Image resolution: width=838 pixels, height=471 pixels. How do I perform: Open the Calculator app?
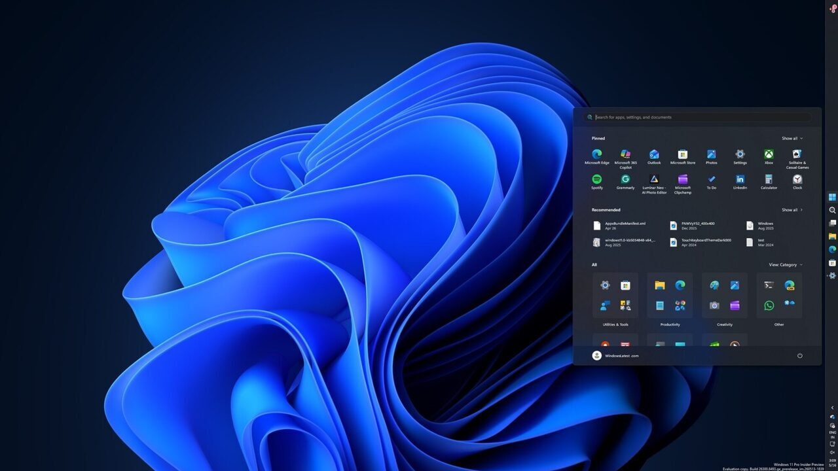pyautogui.click(x=769, y=182)
